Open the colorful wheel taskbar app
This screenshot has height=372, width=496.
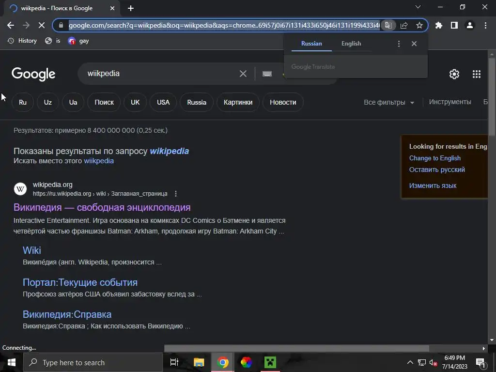click(246, 362)
